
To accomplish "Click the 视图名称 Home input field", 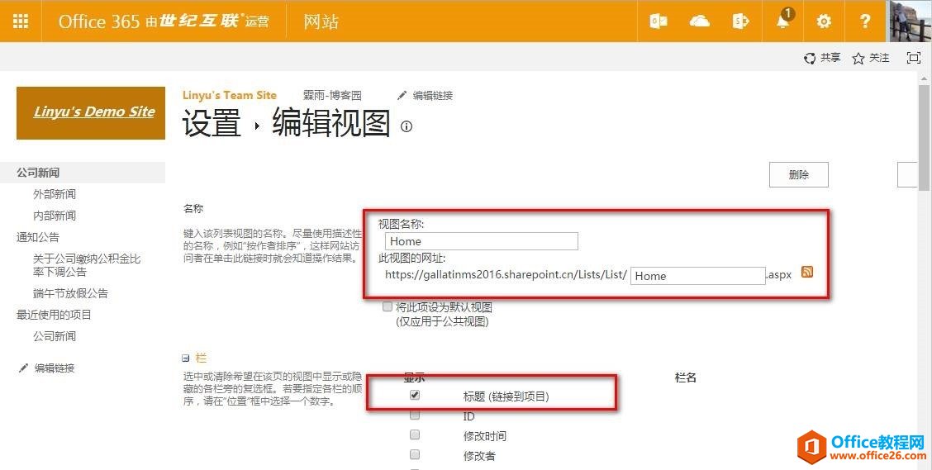I will click(482, 241).
